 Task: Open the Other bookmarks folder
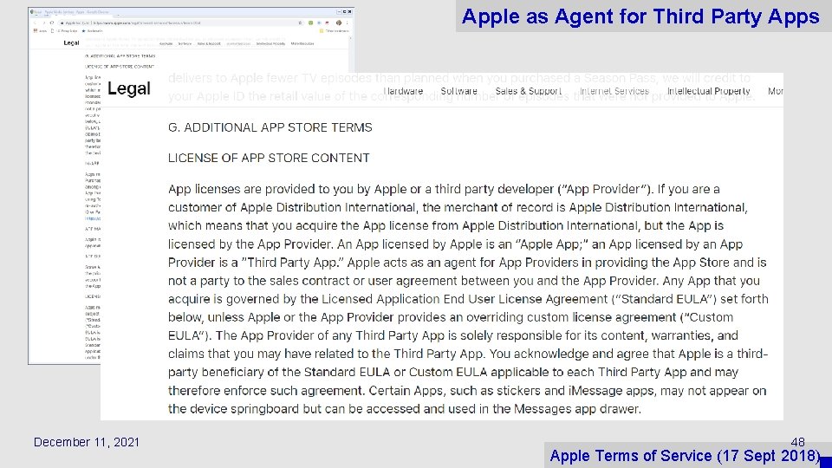(x=335, y=31)
